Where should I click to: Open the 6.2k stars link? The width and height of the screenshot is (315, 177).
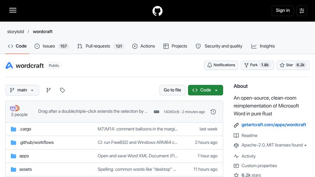[251, 175]
